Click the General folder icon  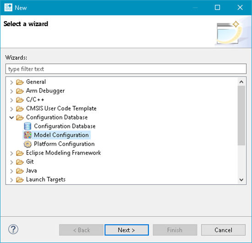[x=20, y=82]
